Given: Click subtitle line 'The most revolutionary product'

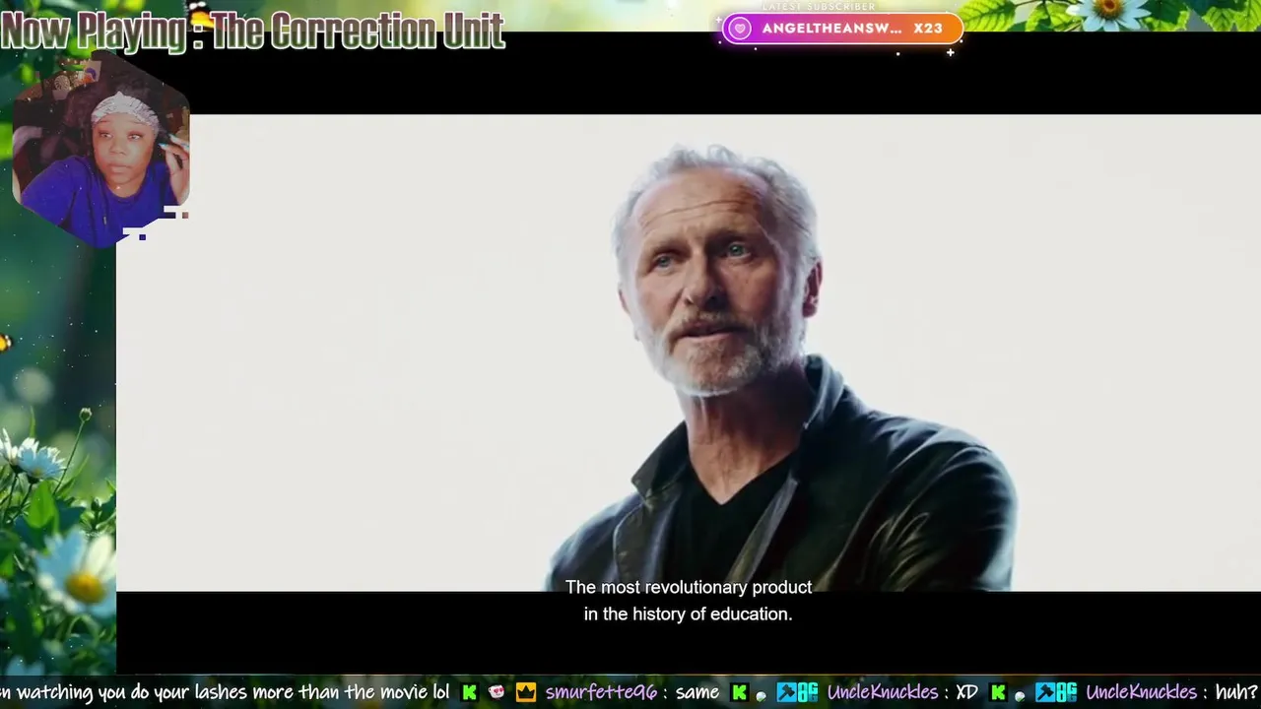Looking at the screenshot, I should pyautogui.click(x=689, y=587).
